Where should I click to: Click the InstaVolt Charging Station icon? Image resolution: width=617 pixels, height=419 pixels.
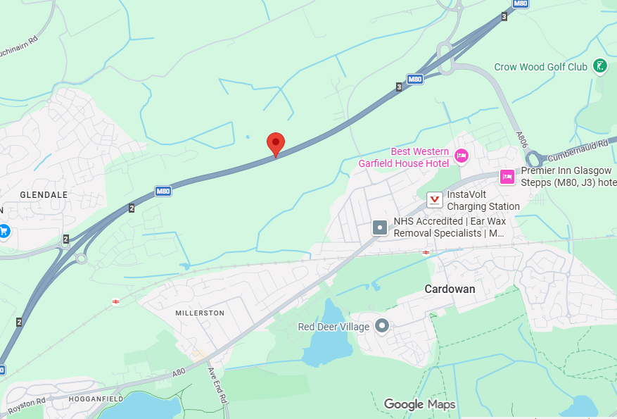(x=434, y=200)
